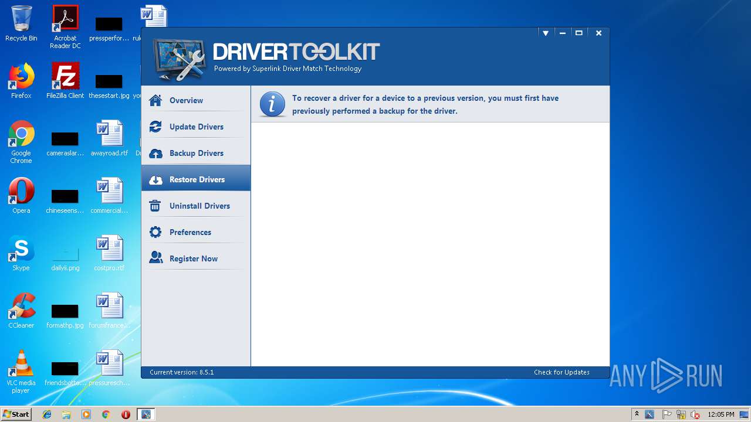Open the title bar dropdown arrow menu

coord(546,33)
